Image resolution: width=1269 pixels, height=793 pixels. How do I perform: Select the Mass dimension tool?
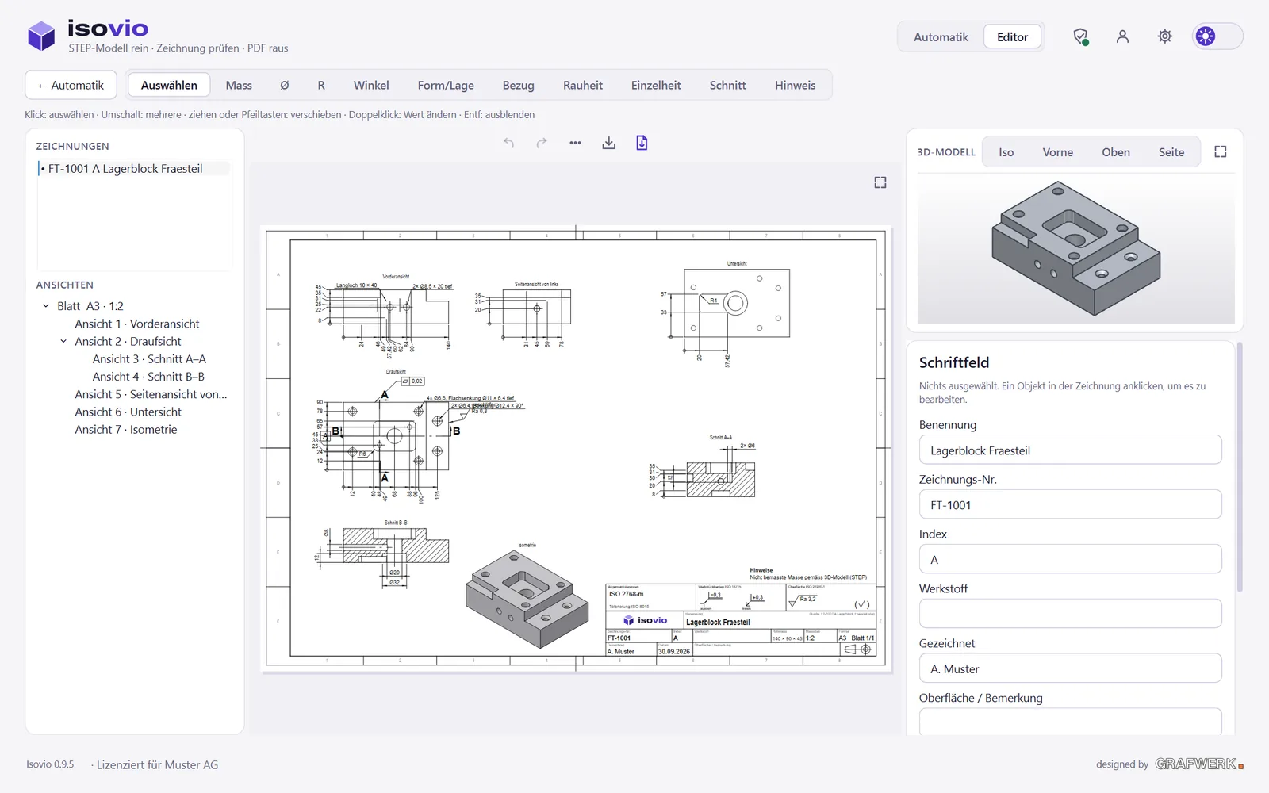pyautogui.click(x=239, y=85)
